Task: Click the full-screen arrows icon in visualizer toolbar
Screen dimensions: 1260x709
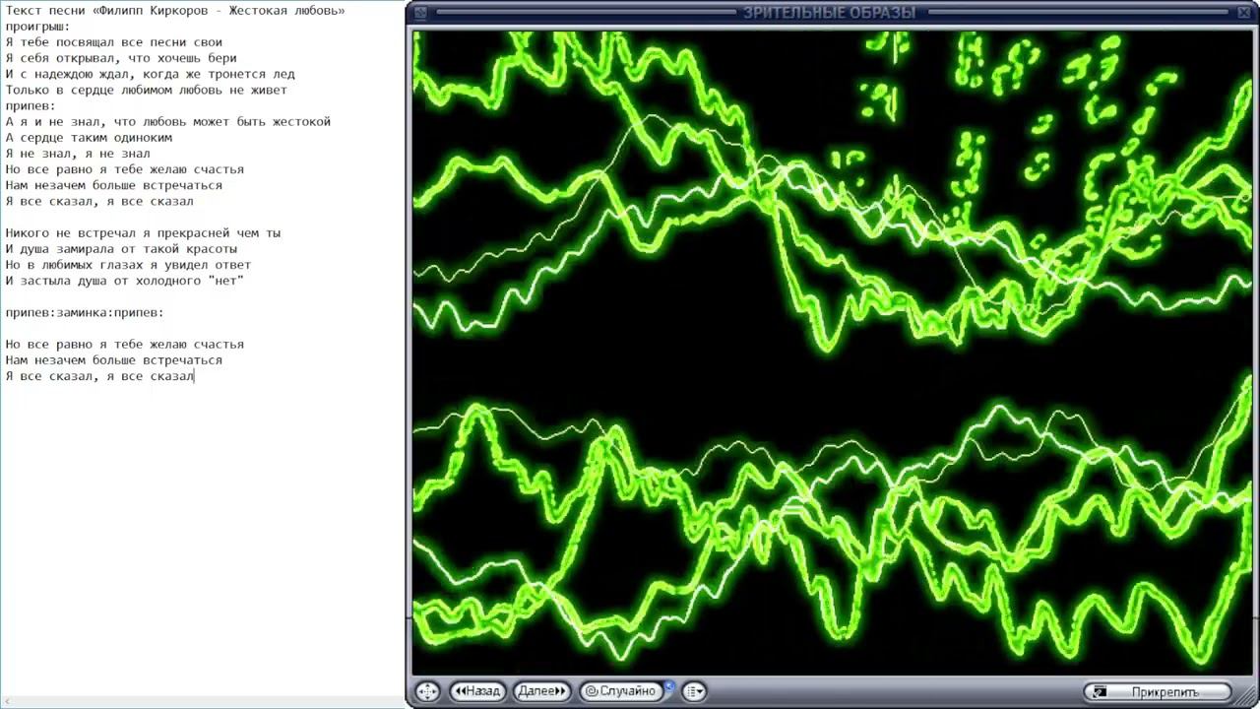Action: (x=427, y=691)
